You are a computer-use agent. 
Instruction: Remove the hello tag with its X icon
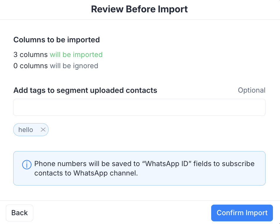coord(43,130)
